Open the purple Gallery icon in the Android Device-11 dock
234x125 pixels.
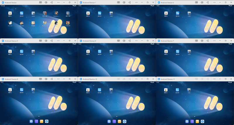point(192,122)
